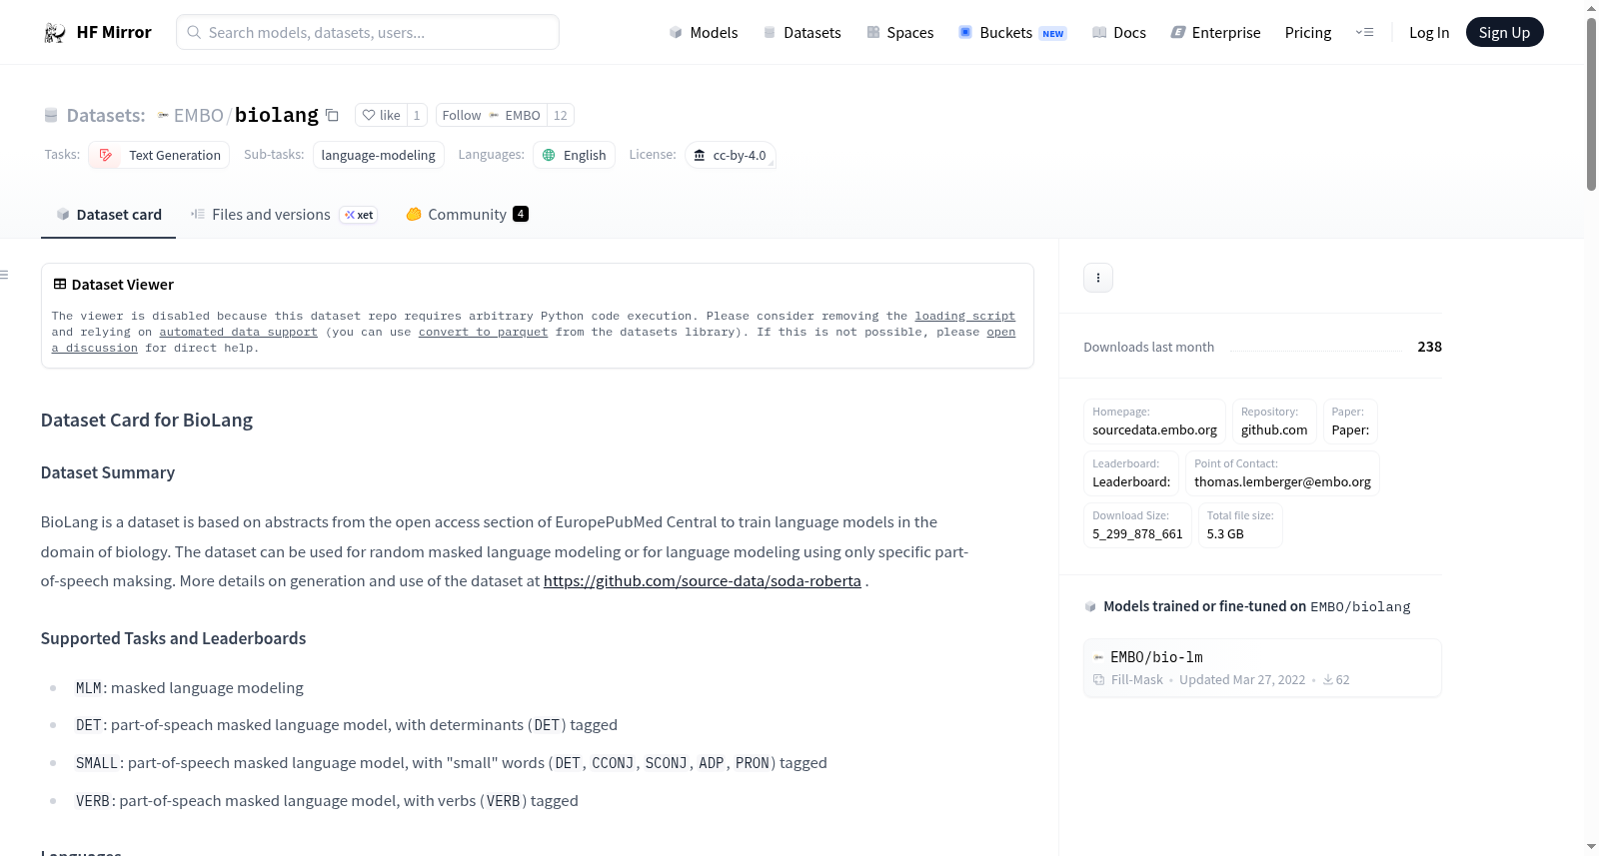Switch to the Community tab
The image size is (1599, 856).
(467, 215)
